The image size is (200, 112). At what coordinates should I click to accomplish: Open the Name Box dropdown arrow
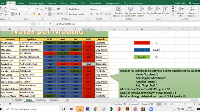click(29, 24)
